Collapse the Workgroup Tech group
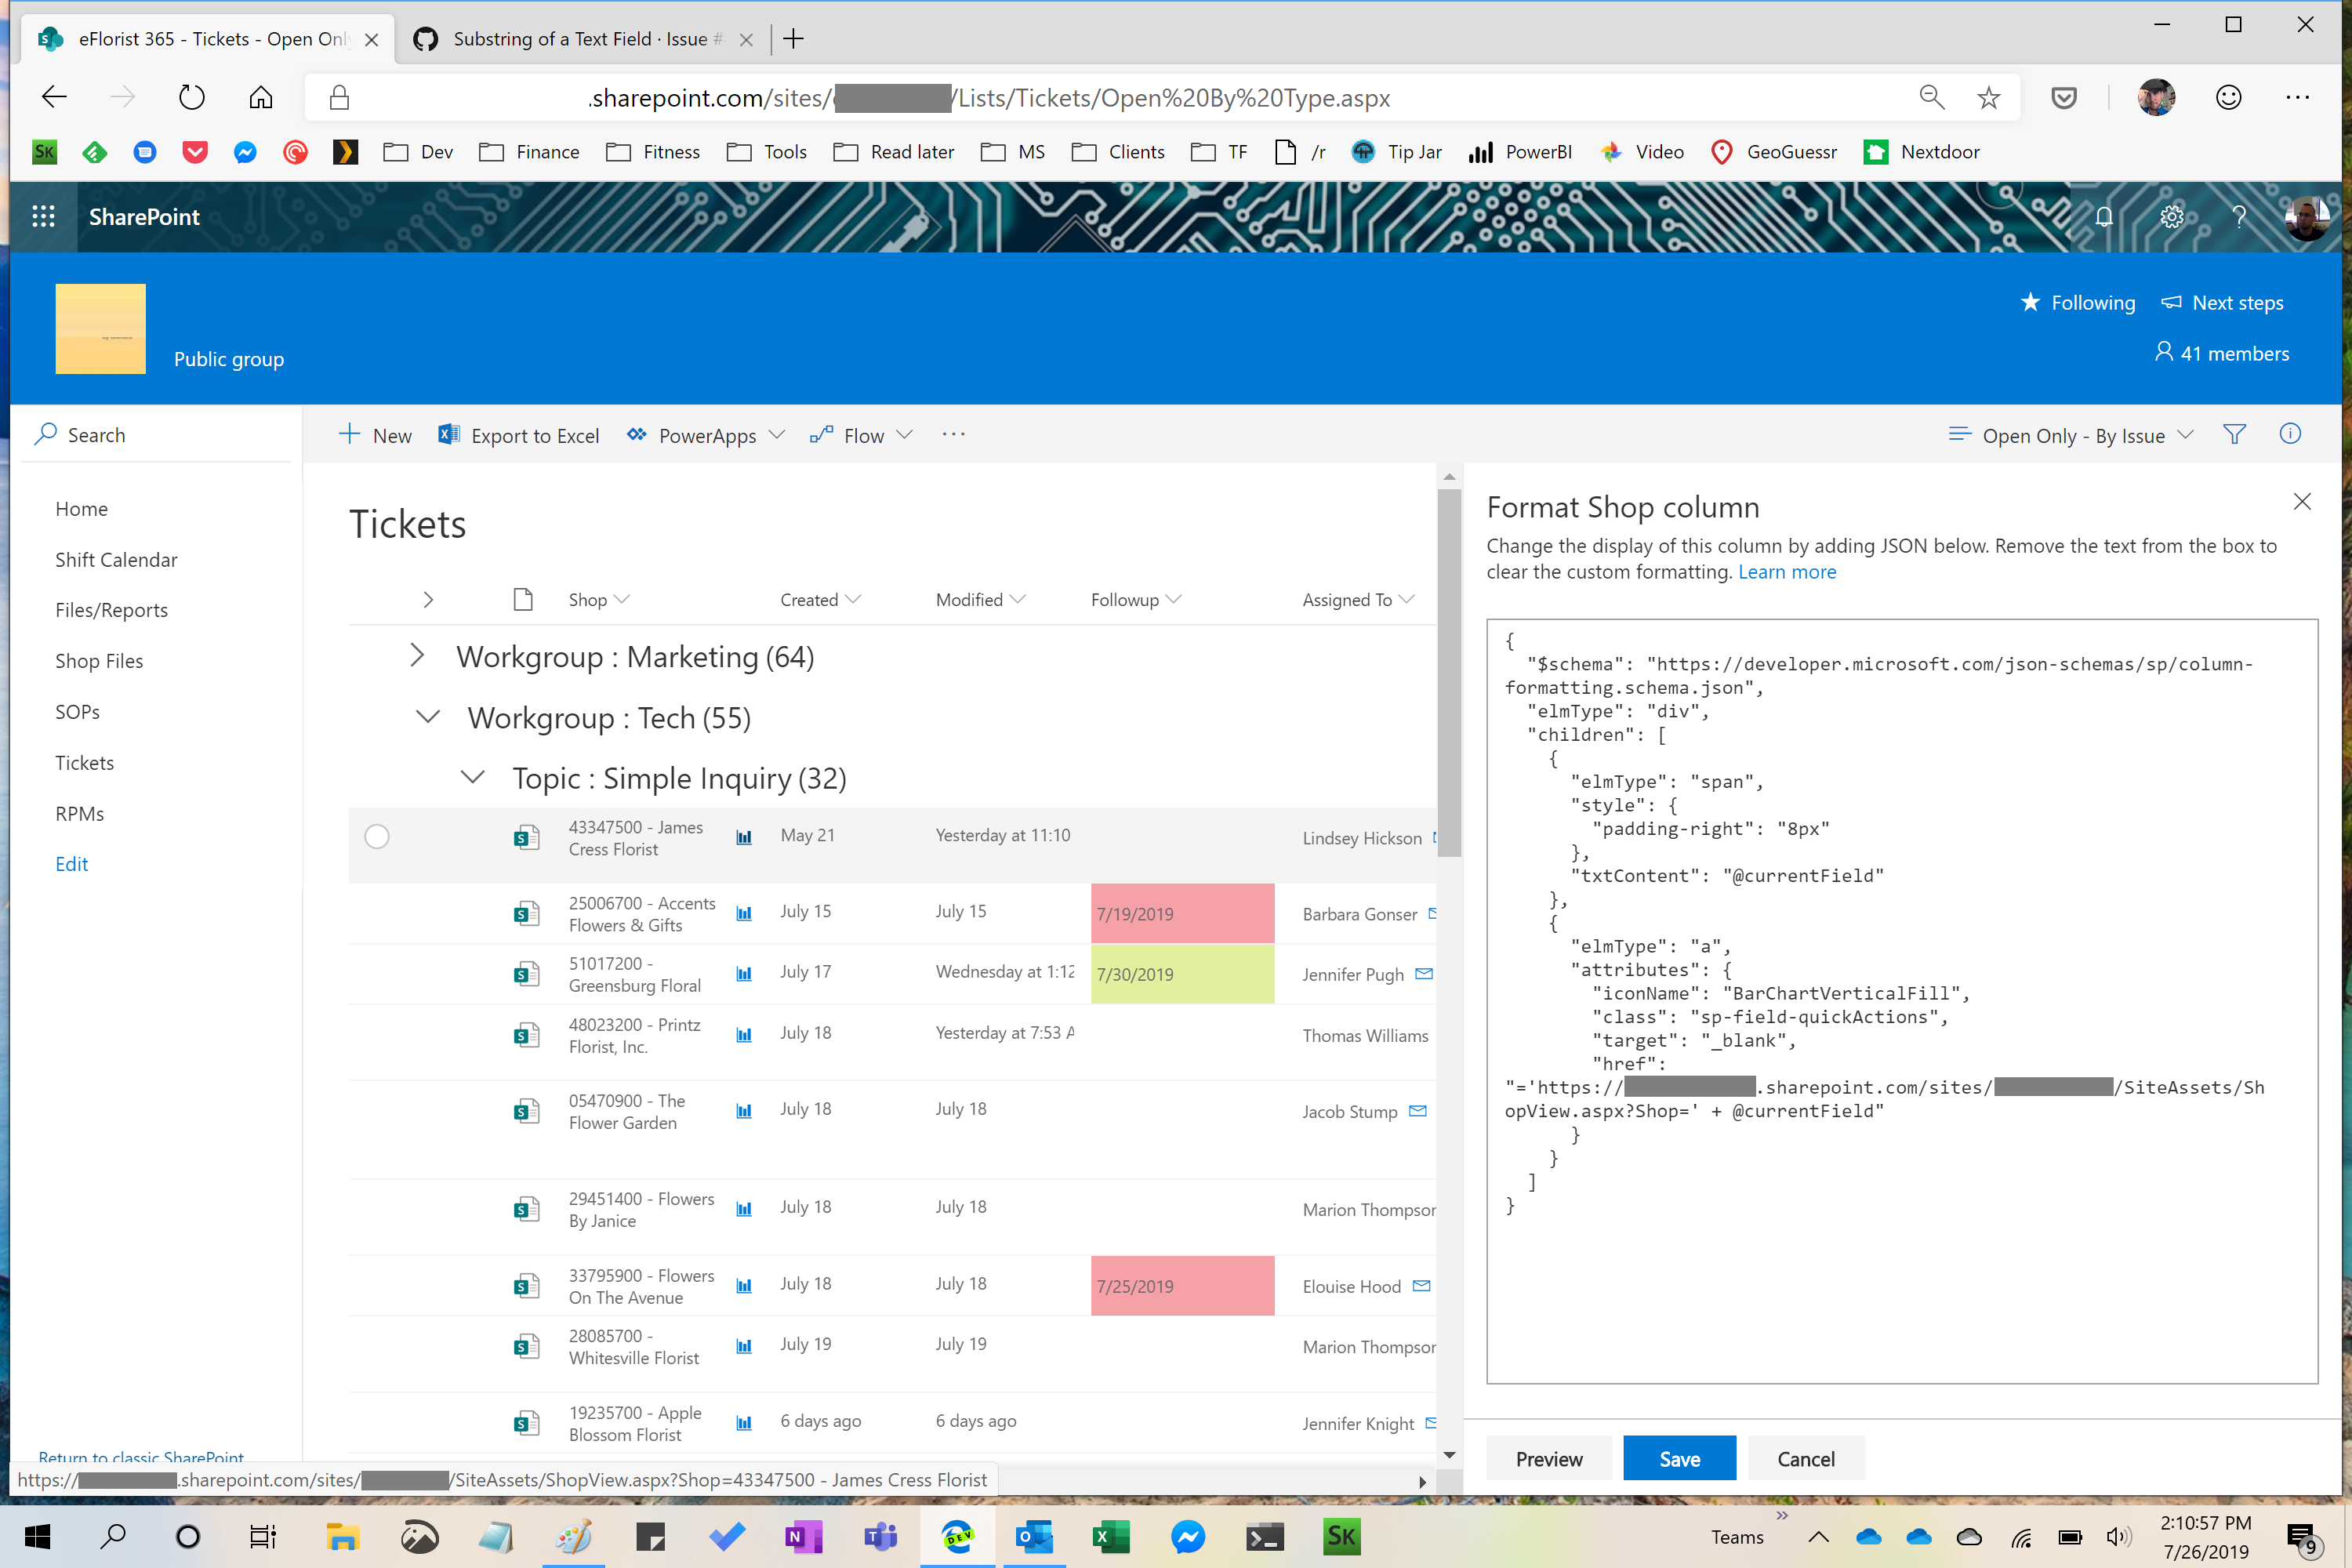 428,717
